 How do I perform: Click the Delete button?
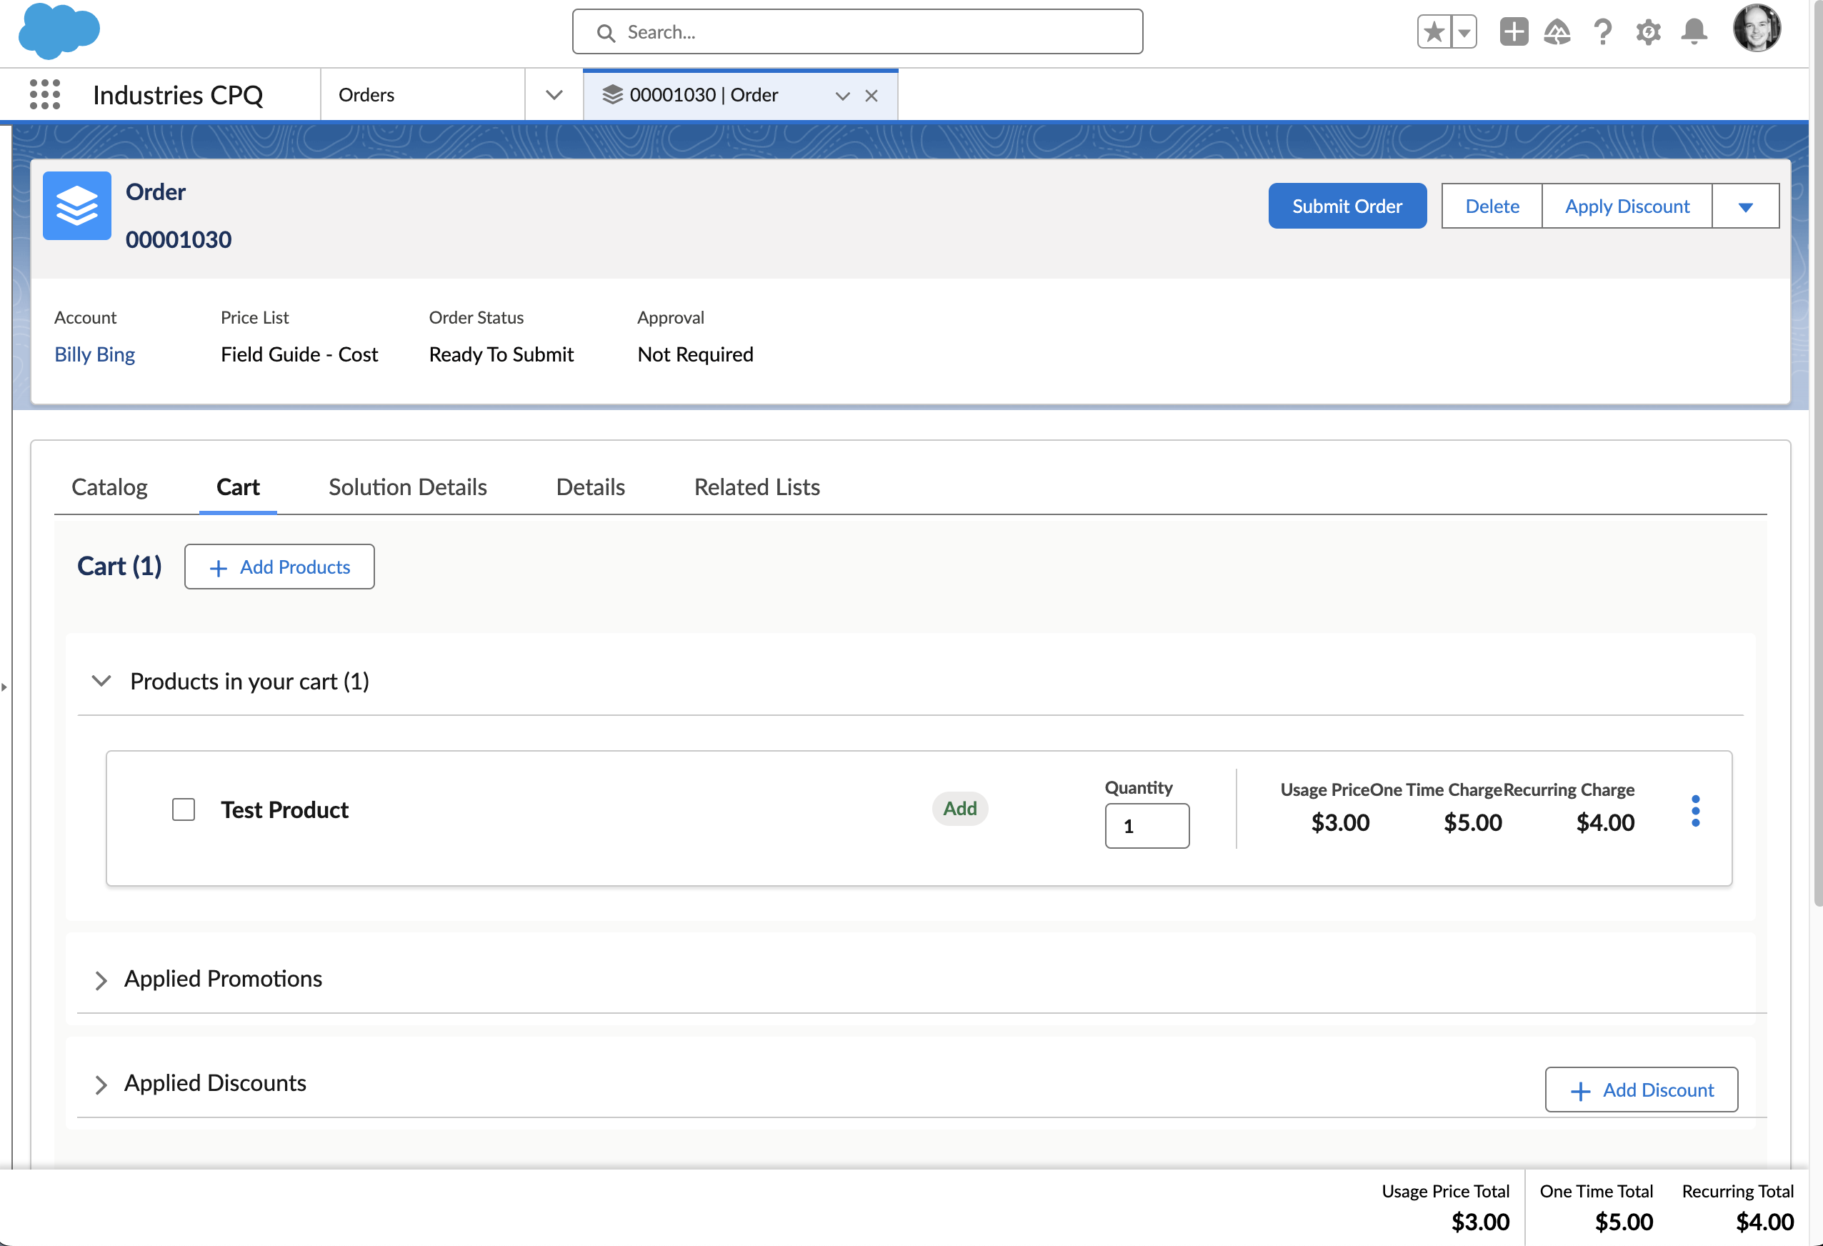tap(1492, 206)
